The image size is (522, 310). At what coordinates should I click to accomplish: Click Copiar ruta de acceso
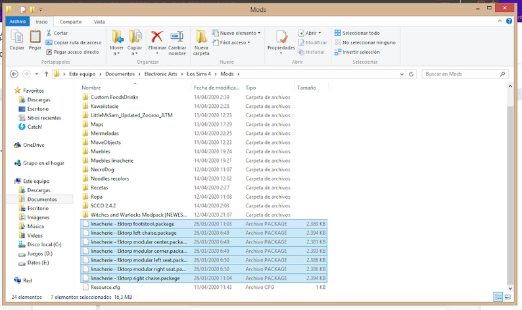coord(74,42)
